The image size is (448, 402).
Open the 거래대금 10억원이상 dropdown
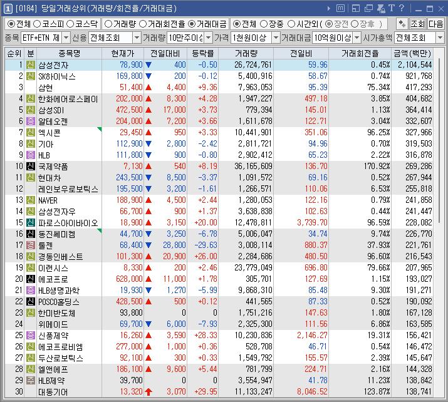[357, 38]
